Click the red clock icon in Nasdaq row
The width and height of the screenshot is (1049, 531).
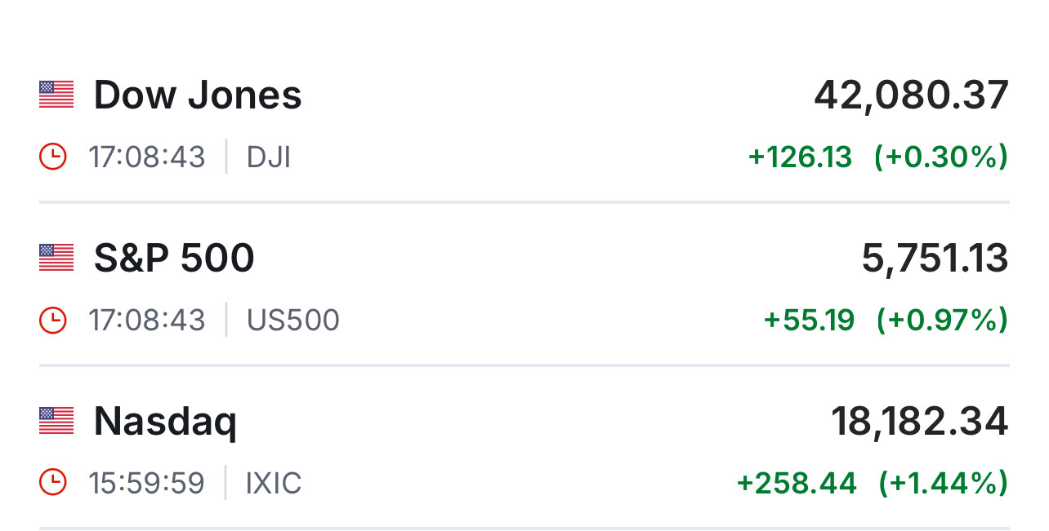(x=53, y=483)
